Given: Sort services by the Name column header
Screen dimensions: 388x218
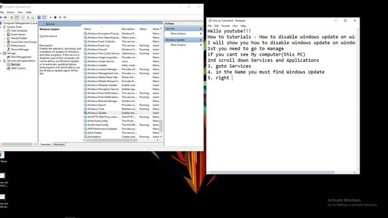Looking at the screenshot, I should pyautogui.click(x=101, y=29).
